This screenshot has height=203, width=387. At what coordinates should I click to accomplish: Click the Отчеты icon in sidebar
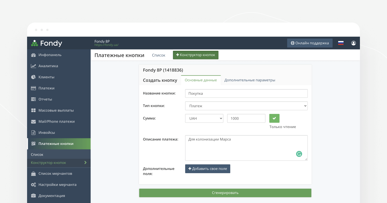click(x=33, y=99)
